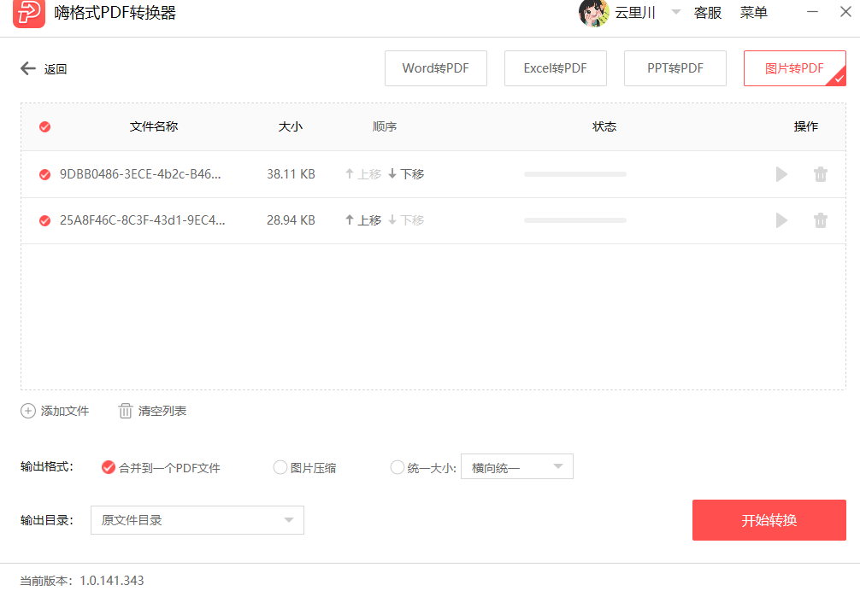The image size is (860, 591).
Task: Uncheck the 9DBB0486 file checkbox
Action: tap(45, 175)
